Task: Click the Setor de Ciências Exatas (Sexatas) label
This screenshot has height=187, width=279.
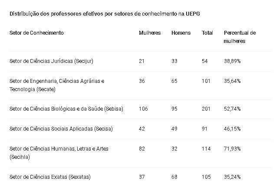Action: 50,177
